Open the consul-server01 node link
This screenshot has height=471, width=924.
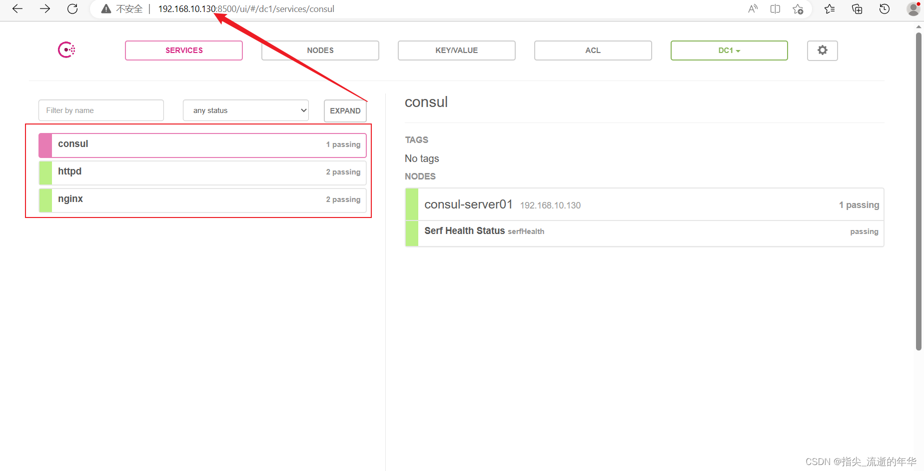pos(468,204)
